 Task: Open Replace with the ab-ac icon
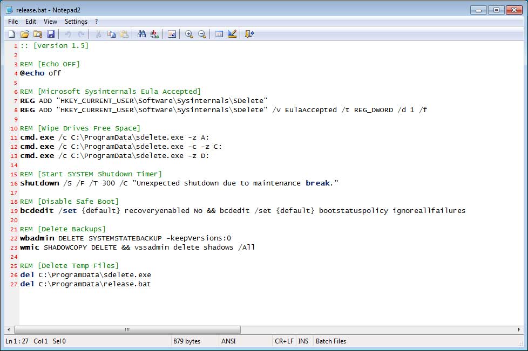coord(154,34)
